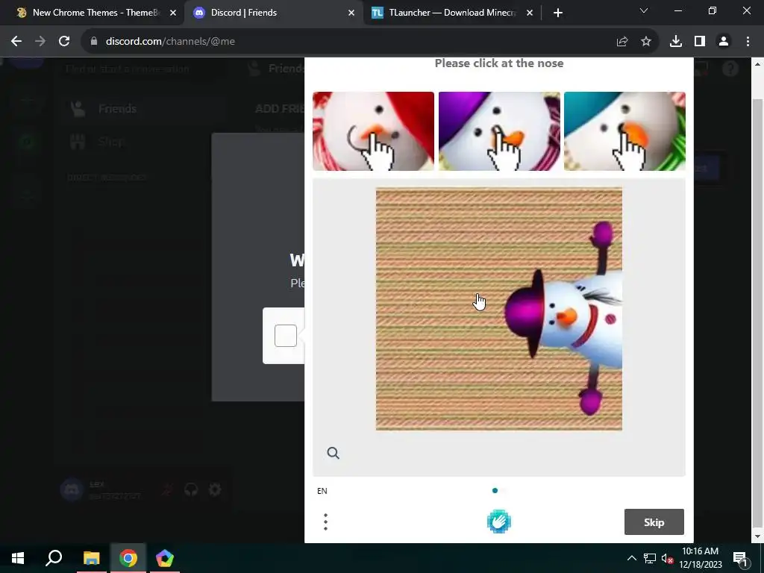Reload the Discord page
764x573 pixels.
64,42
